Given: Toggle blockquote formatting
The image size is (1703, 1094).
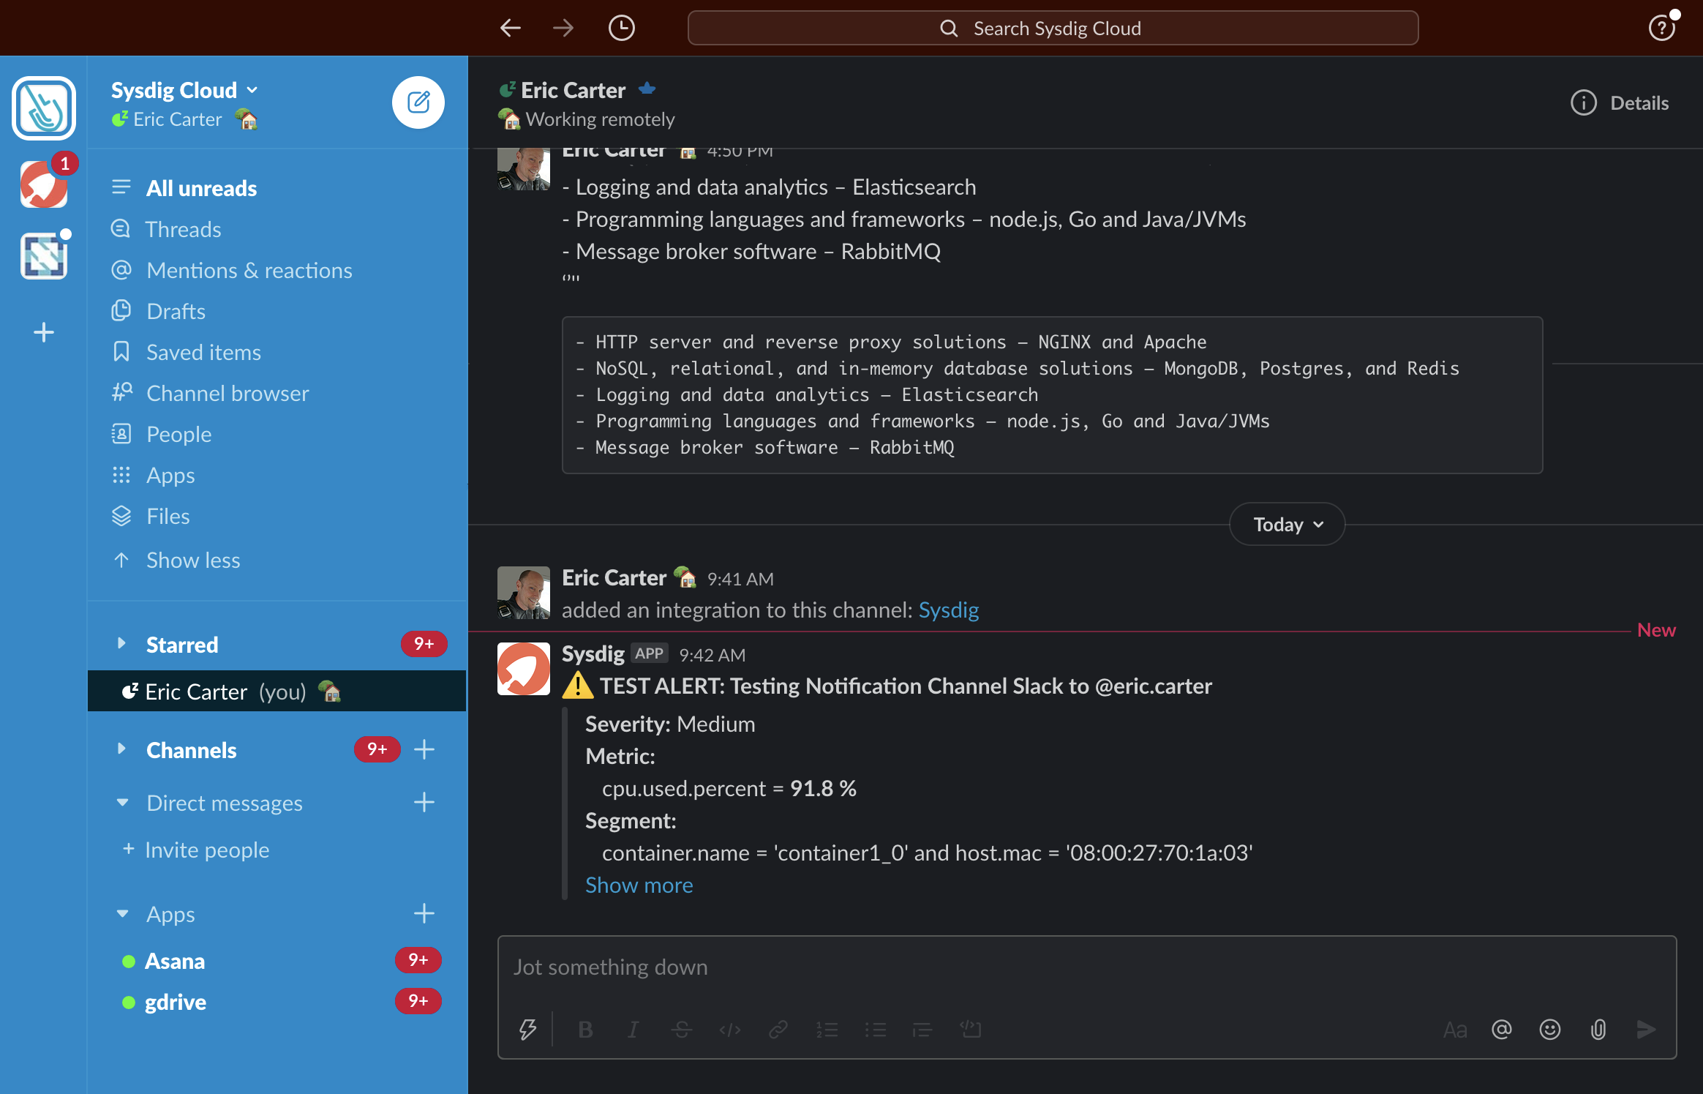Looking at the screenshot, I should click(x=922, y=1030).
